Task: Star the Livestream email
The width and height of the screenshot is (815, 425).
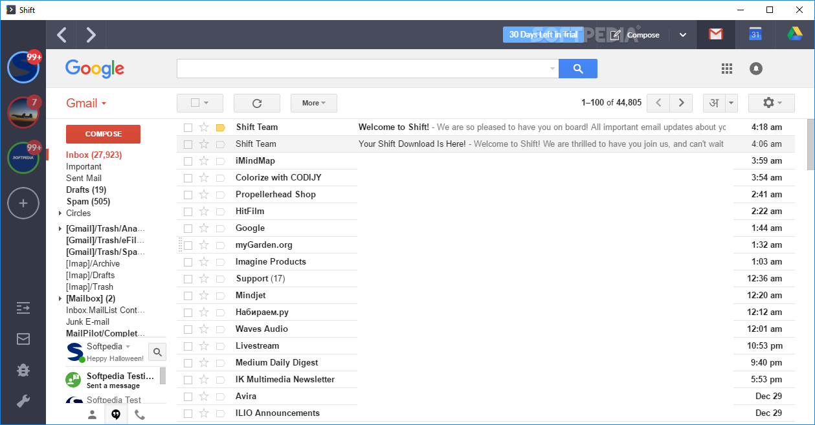Action: (204, 345)
